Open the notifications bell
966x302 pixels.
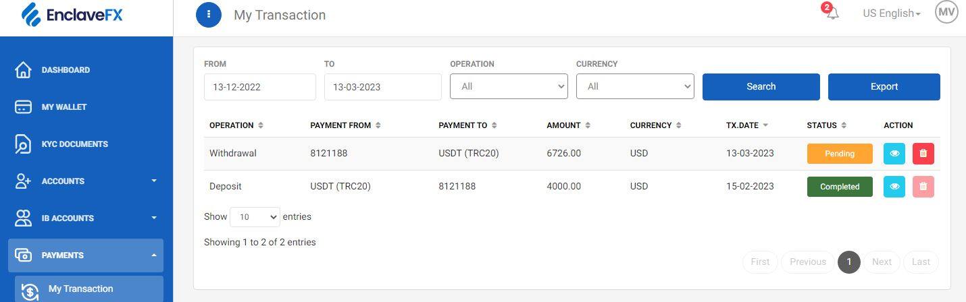pyautogui.click(x=832, y=13)
